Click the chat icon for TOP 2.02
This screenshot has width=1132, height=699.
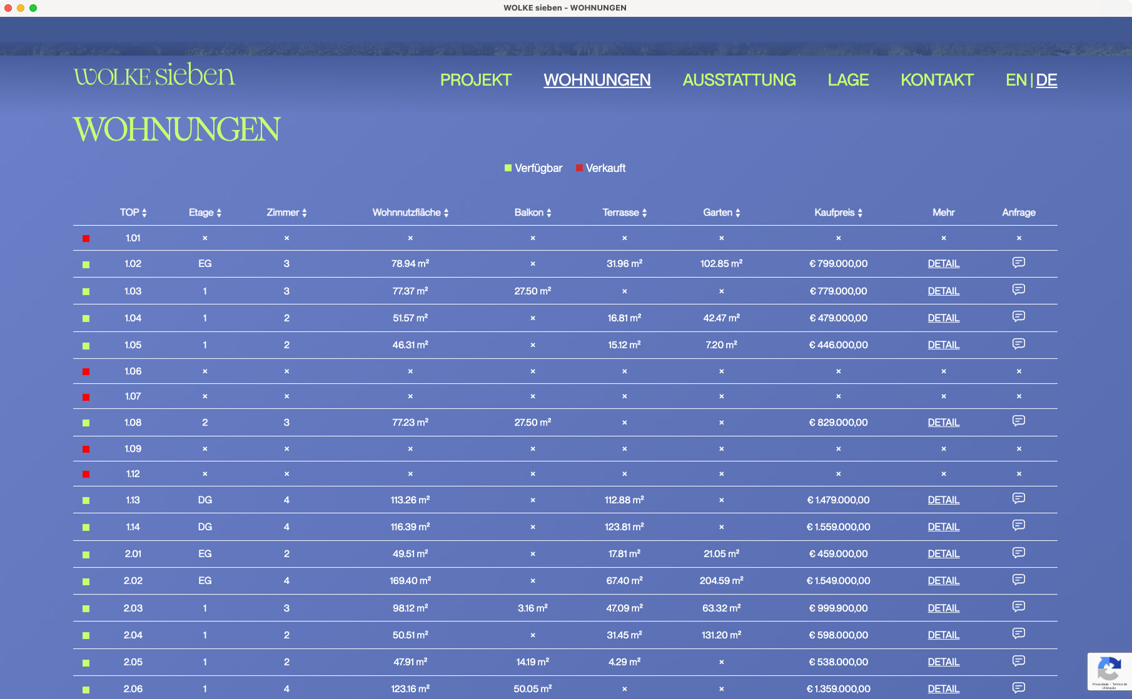1018,580
